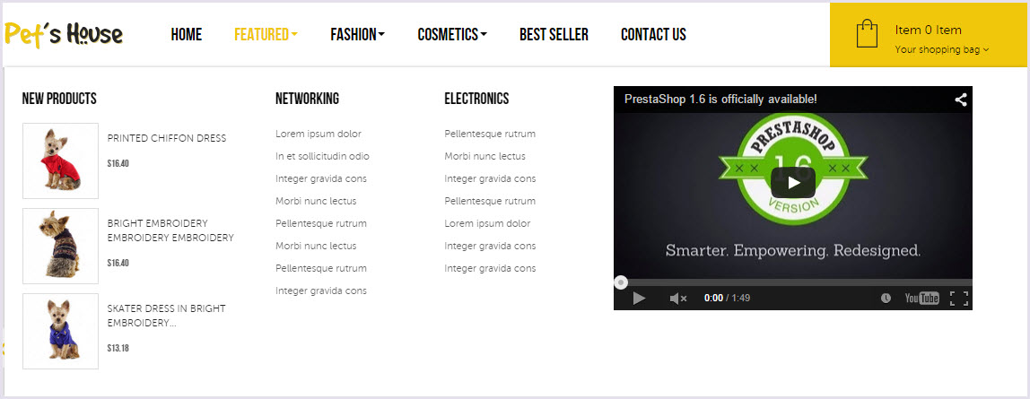Click the small play button in video controls

click(639, 299)
